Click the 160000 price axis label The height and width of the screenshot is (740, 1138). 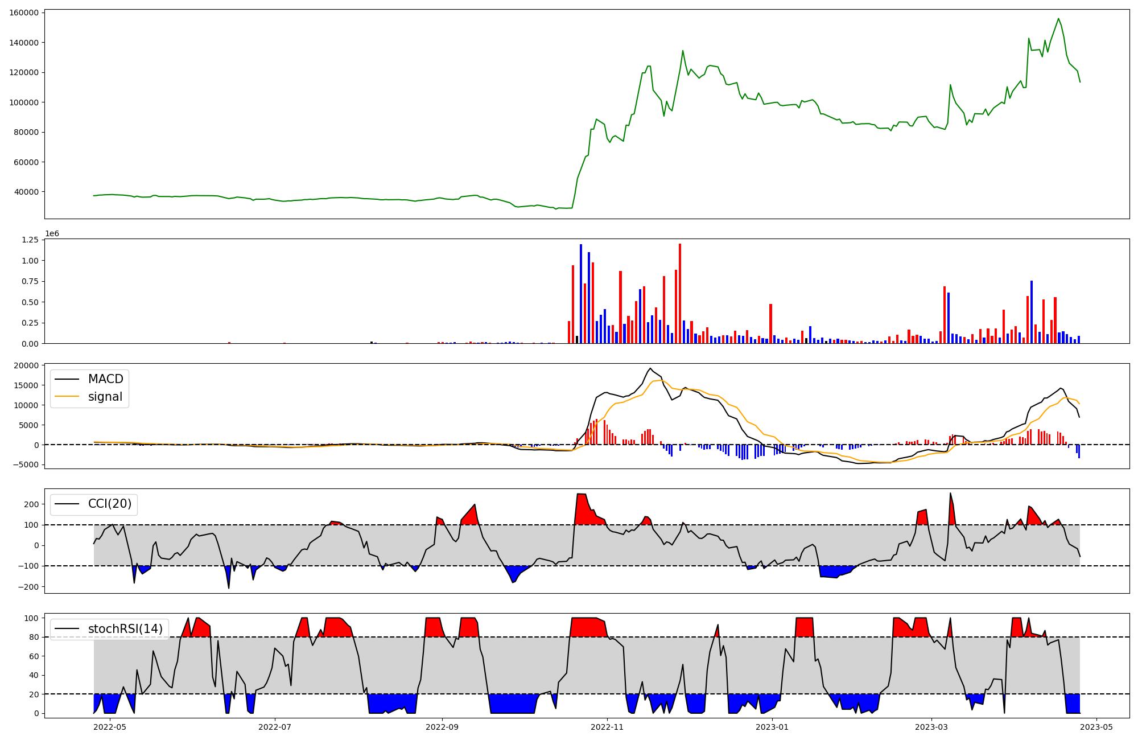[x=24, y=13]
